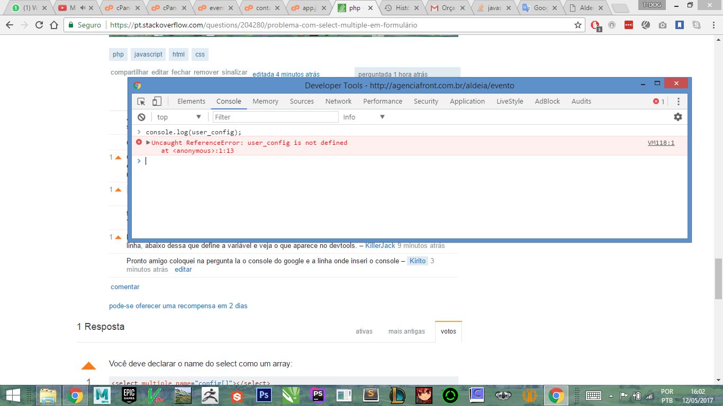Open PhpStorm from the taskbar
Image resolution: width=723 pixels, height=406 pixels.
point(318,395)
